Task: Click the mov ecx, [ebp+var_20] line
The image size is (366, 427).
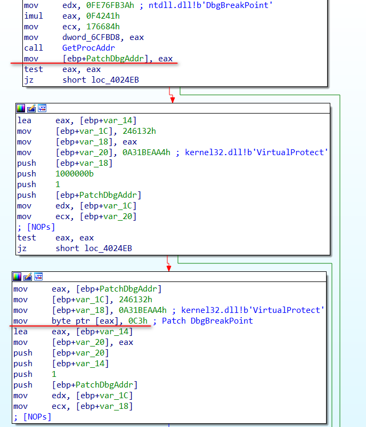Action: (x=77, y=216)
